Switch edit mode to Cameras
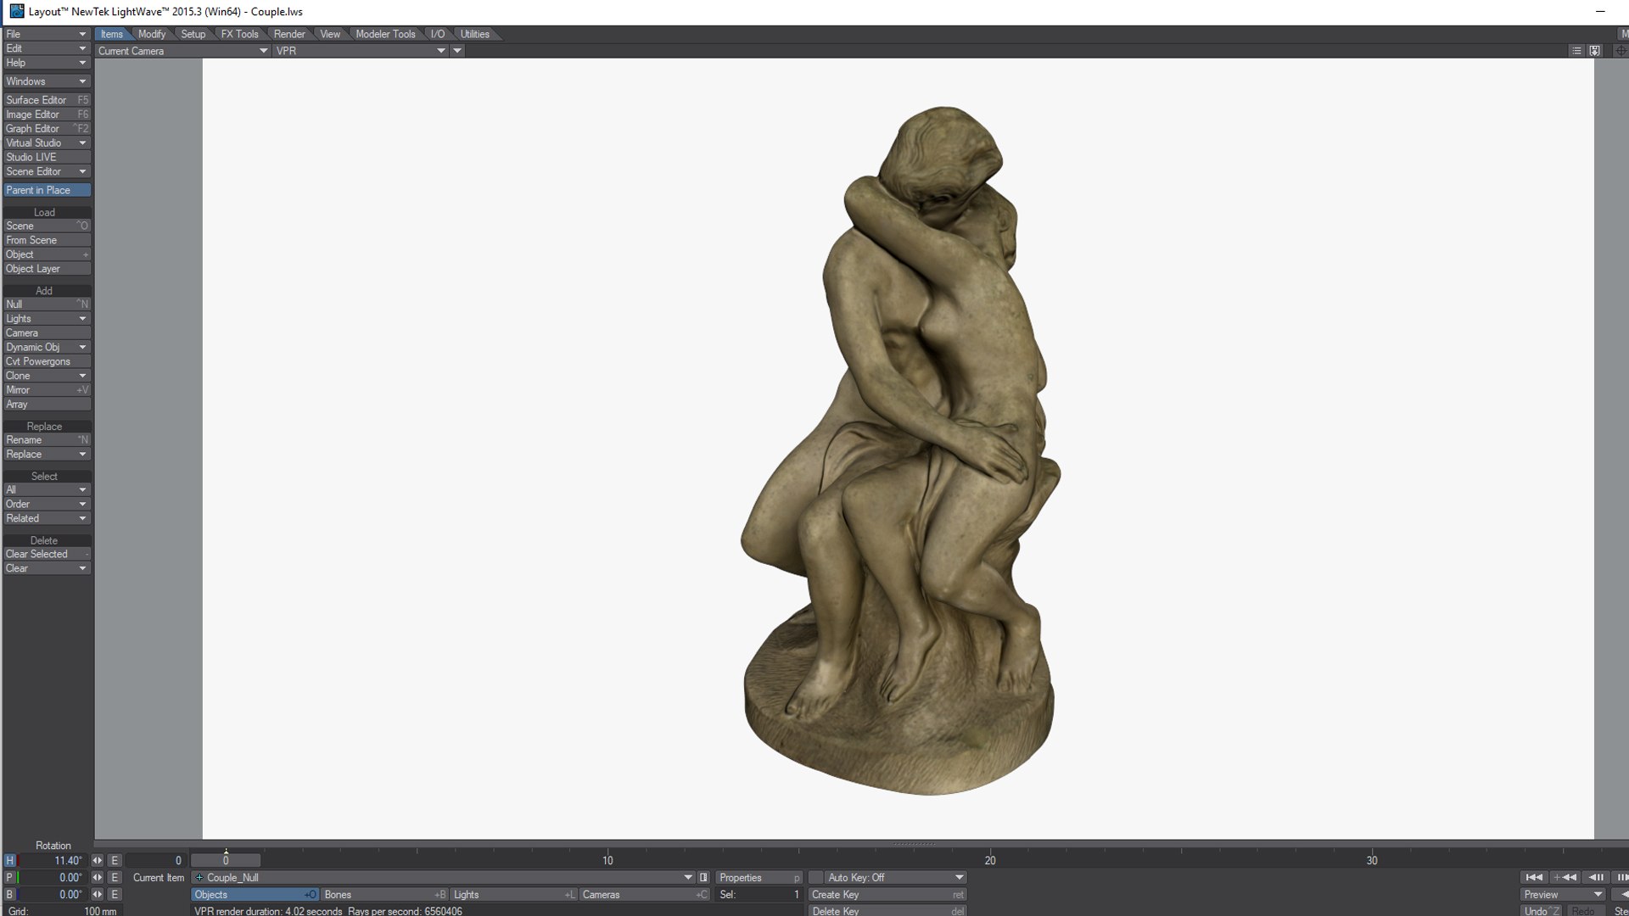Viewport: 1629px width, 916px height. click(x=644, y=894)
